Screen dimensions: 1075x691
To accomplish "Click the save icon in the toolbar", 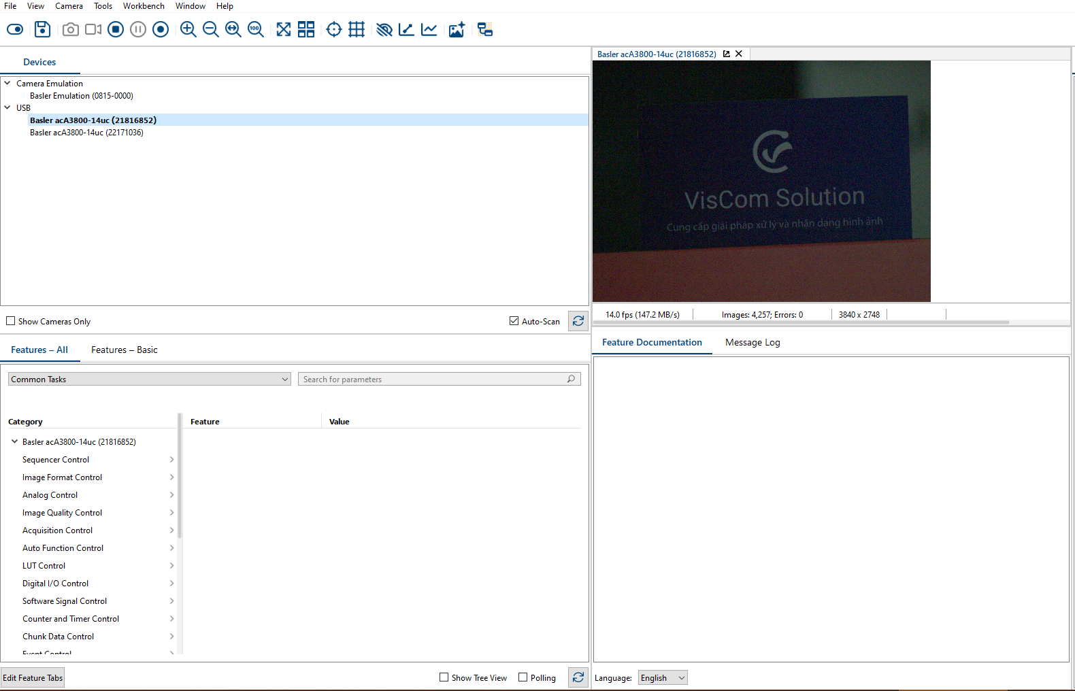I will tap(42, 29).
